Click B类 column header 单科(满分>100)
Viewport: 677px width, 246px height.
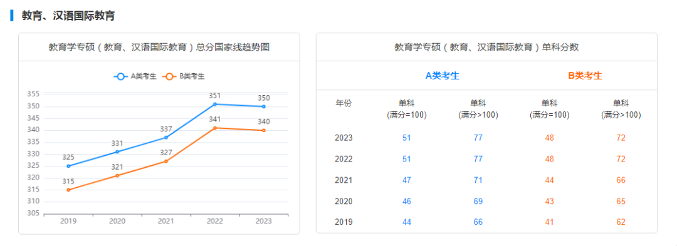[x=621, y=110]
